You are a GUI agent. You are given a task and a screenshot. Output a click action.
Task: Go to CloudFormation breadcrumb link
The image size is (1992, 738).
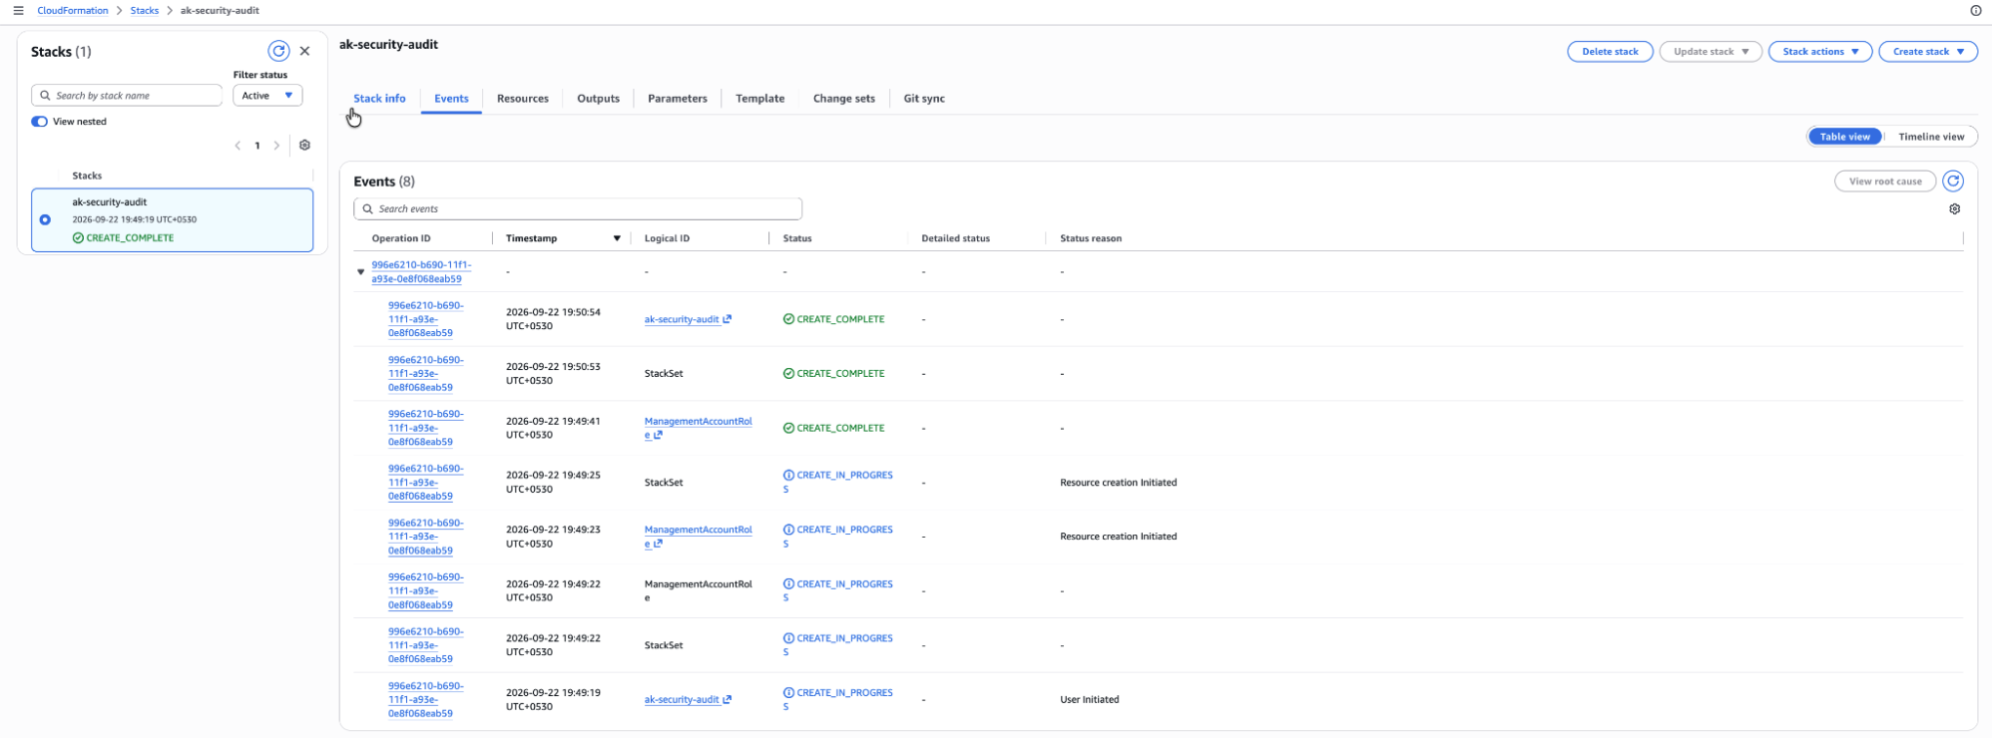coord(73,11)
